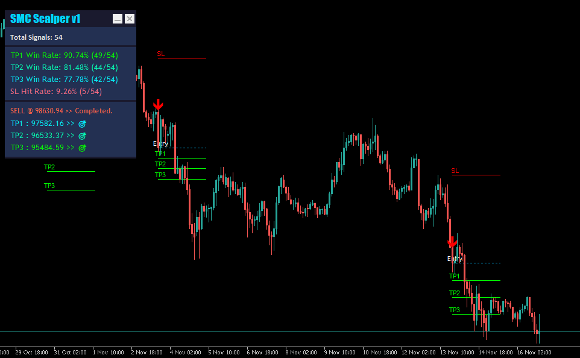The image size is (580, 358).
Task: Click the SELL @ 98630.94 Completed text
Action: point(61,111)
